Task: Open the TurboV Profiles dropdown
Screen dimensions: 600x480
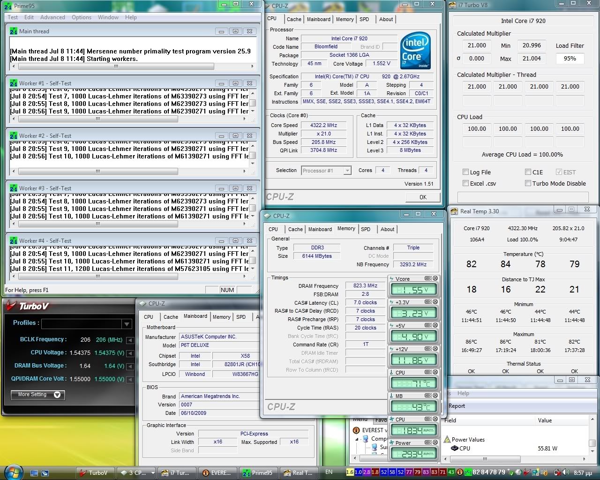Action: coord(127,324)
